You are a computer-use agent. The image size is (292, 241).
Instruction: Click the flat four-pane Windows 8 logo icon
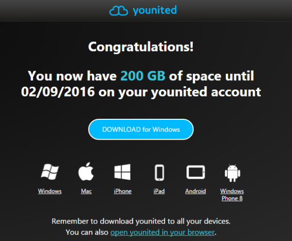coord(123,172)
